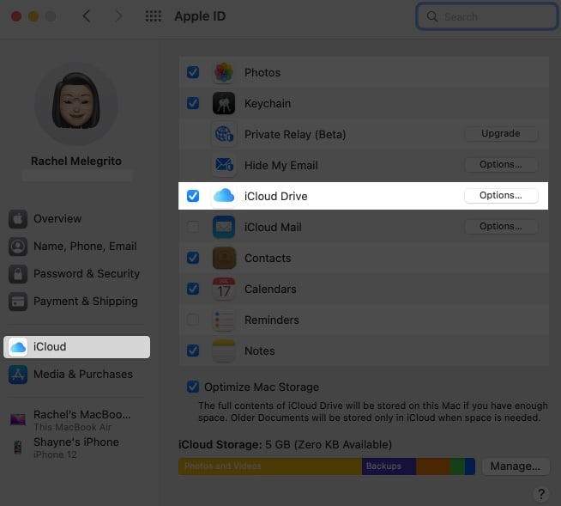Click the Overview Apple logo icon
The width and height of the screenshot is (561, 506).
18,219
